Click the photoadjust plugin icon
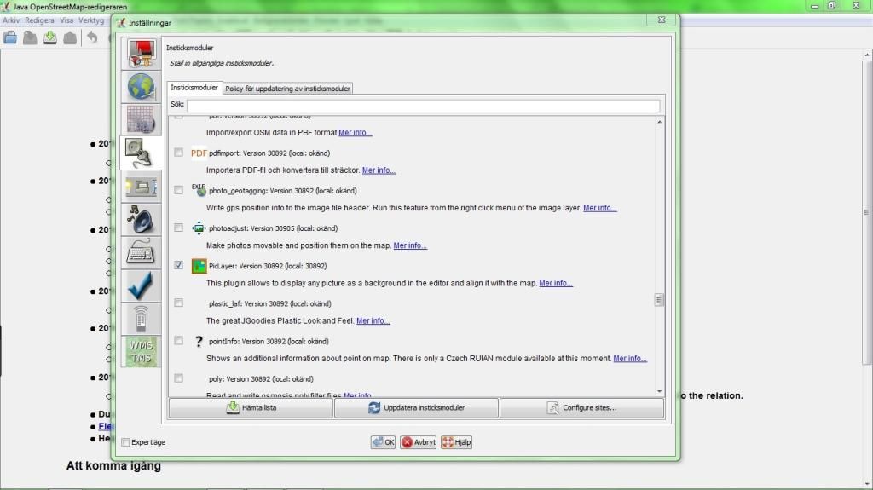The image size is (873, 490). 199,228
